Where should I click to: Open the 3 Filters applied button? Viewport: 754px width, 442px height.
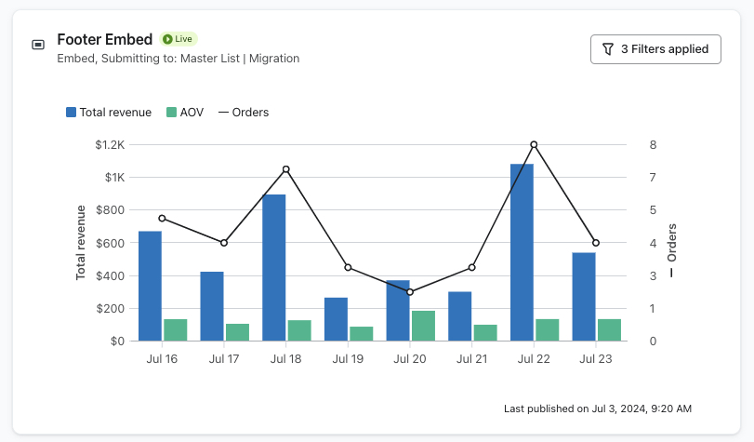pyautogui.click(x=655, y=49)
